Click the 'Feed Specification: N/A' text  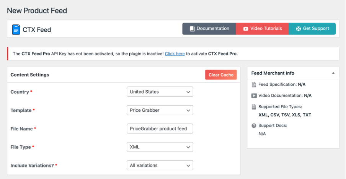click(x=282, y=85)
